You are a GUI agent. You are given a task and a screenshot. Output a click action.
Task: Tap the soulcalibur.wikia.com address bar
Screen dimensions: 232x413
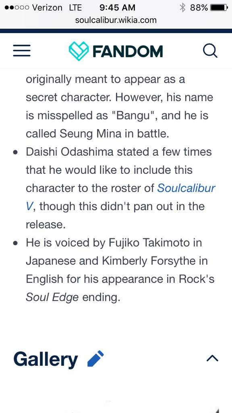(116, 20)
